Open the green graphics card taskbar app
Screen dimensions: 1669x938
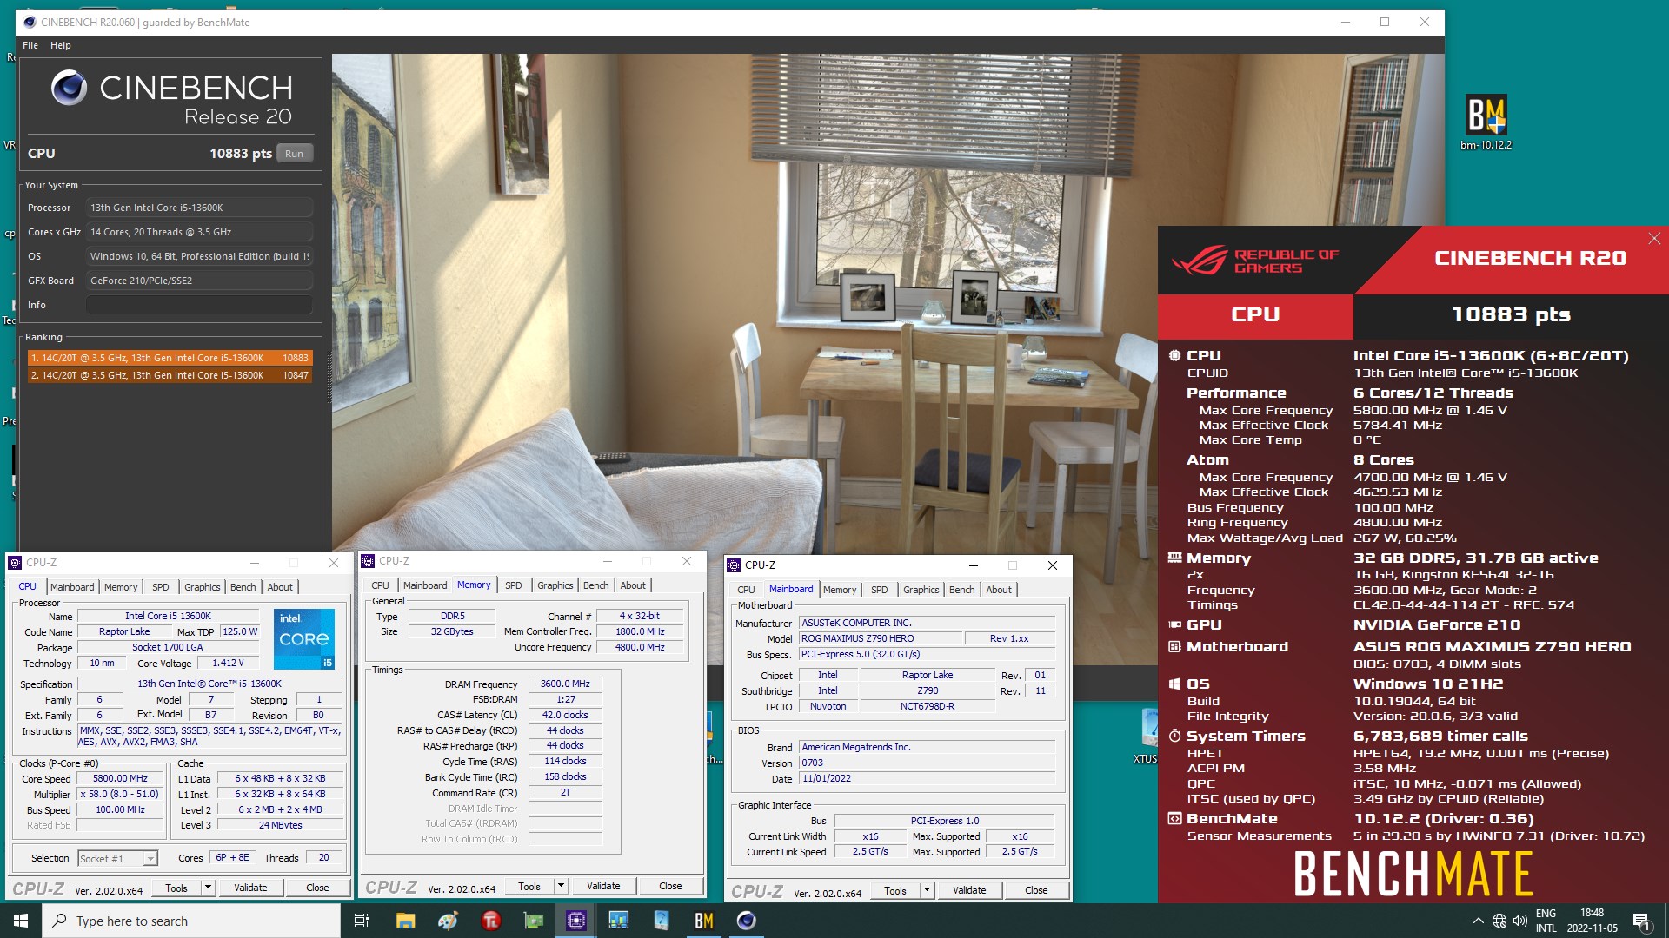pos(533,921)
